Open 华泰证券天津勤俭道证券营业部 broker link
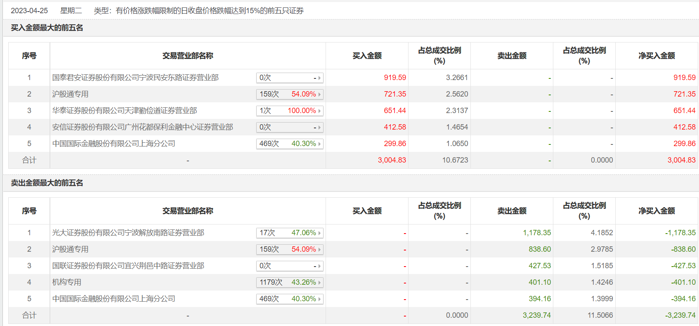 click(x=125, y=111)
